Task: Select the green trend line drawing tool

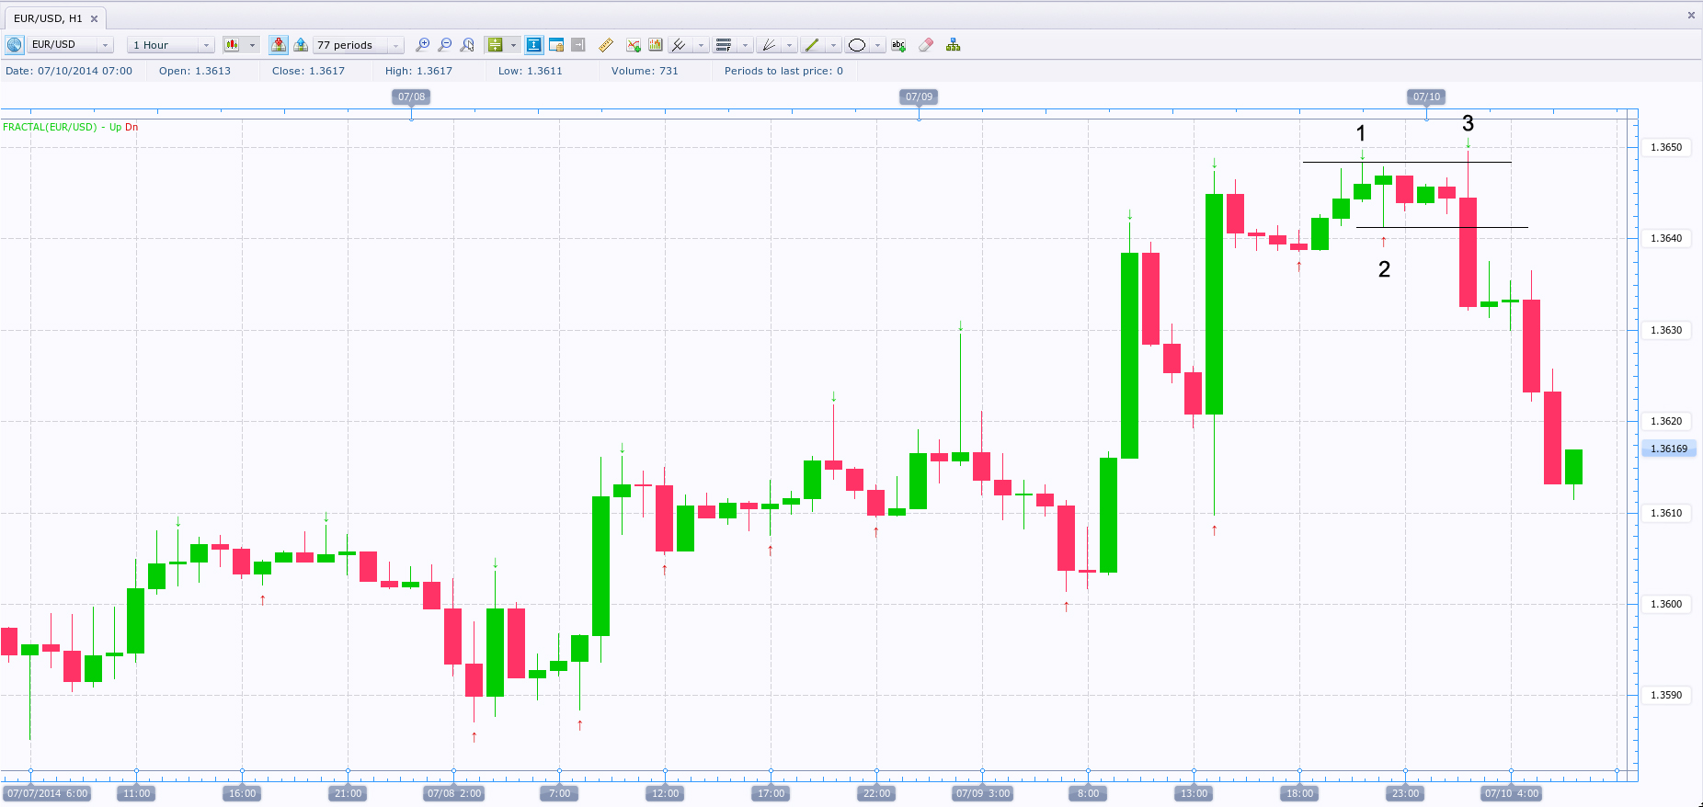Action: pos(812,45)
